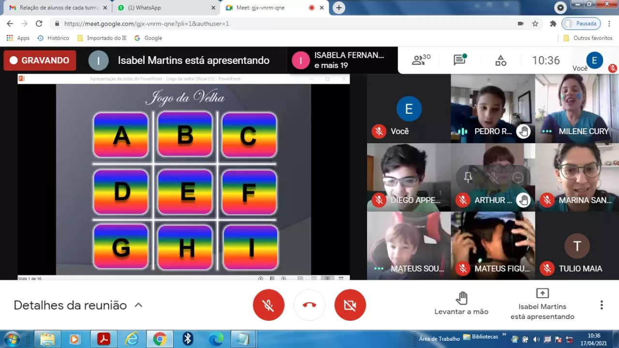Image resolution: width=619 pixels, height=348 pixels.
Task: Open the Histórico bookmark
Action: pyautogui.click(x=53, y=38)
